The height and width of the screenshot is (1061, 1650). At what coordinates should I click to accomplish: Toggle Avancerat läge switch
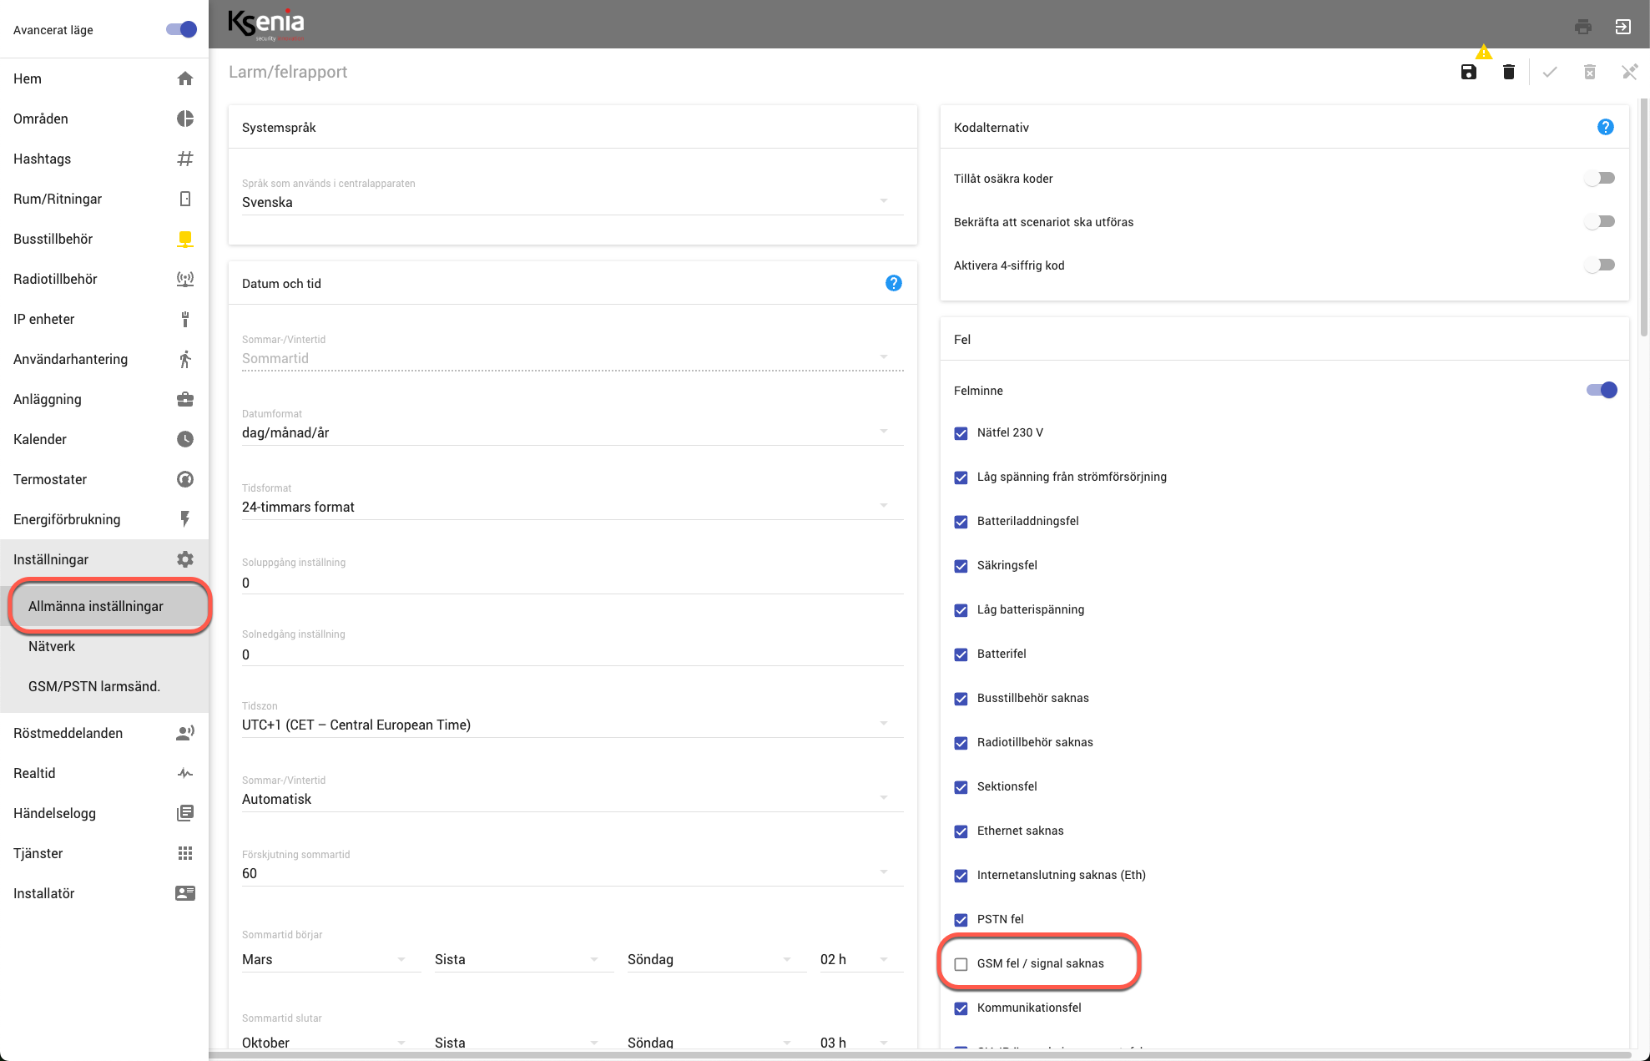(x=181, y=30)
